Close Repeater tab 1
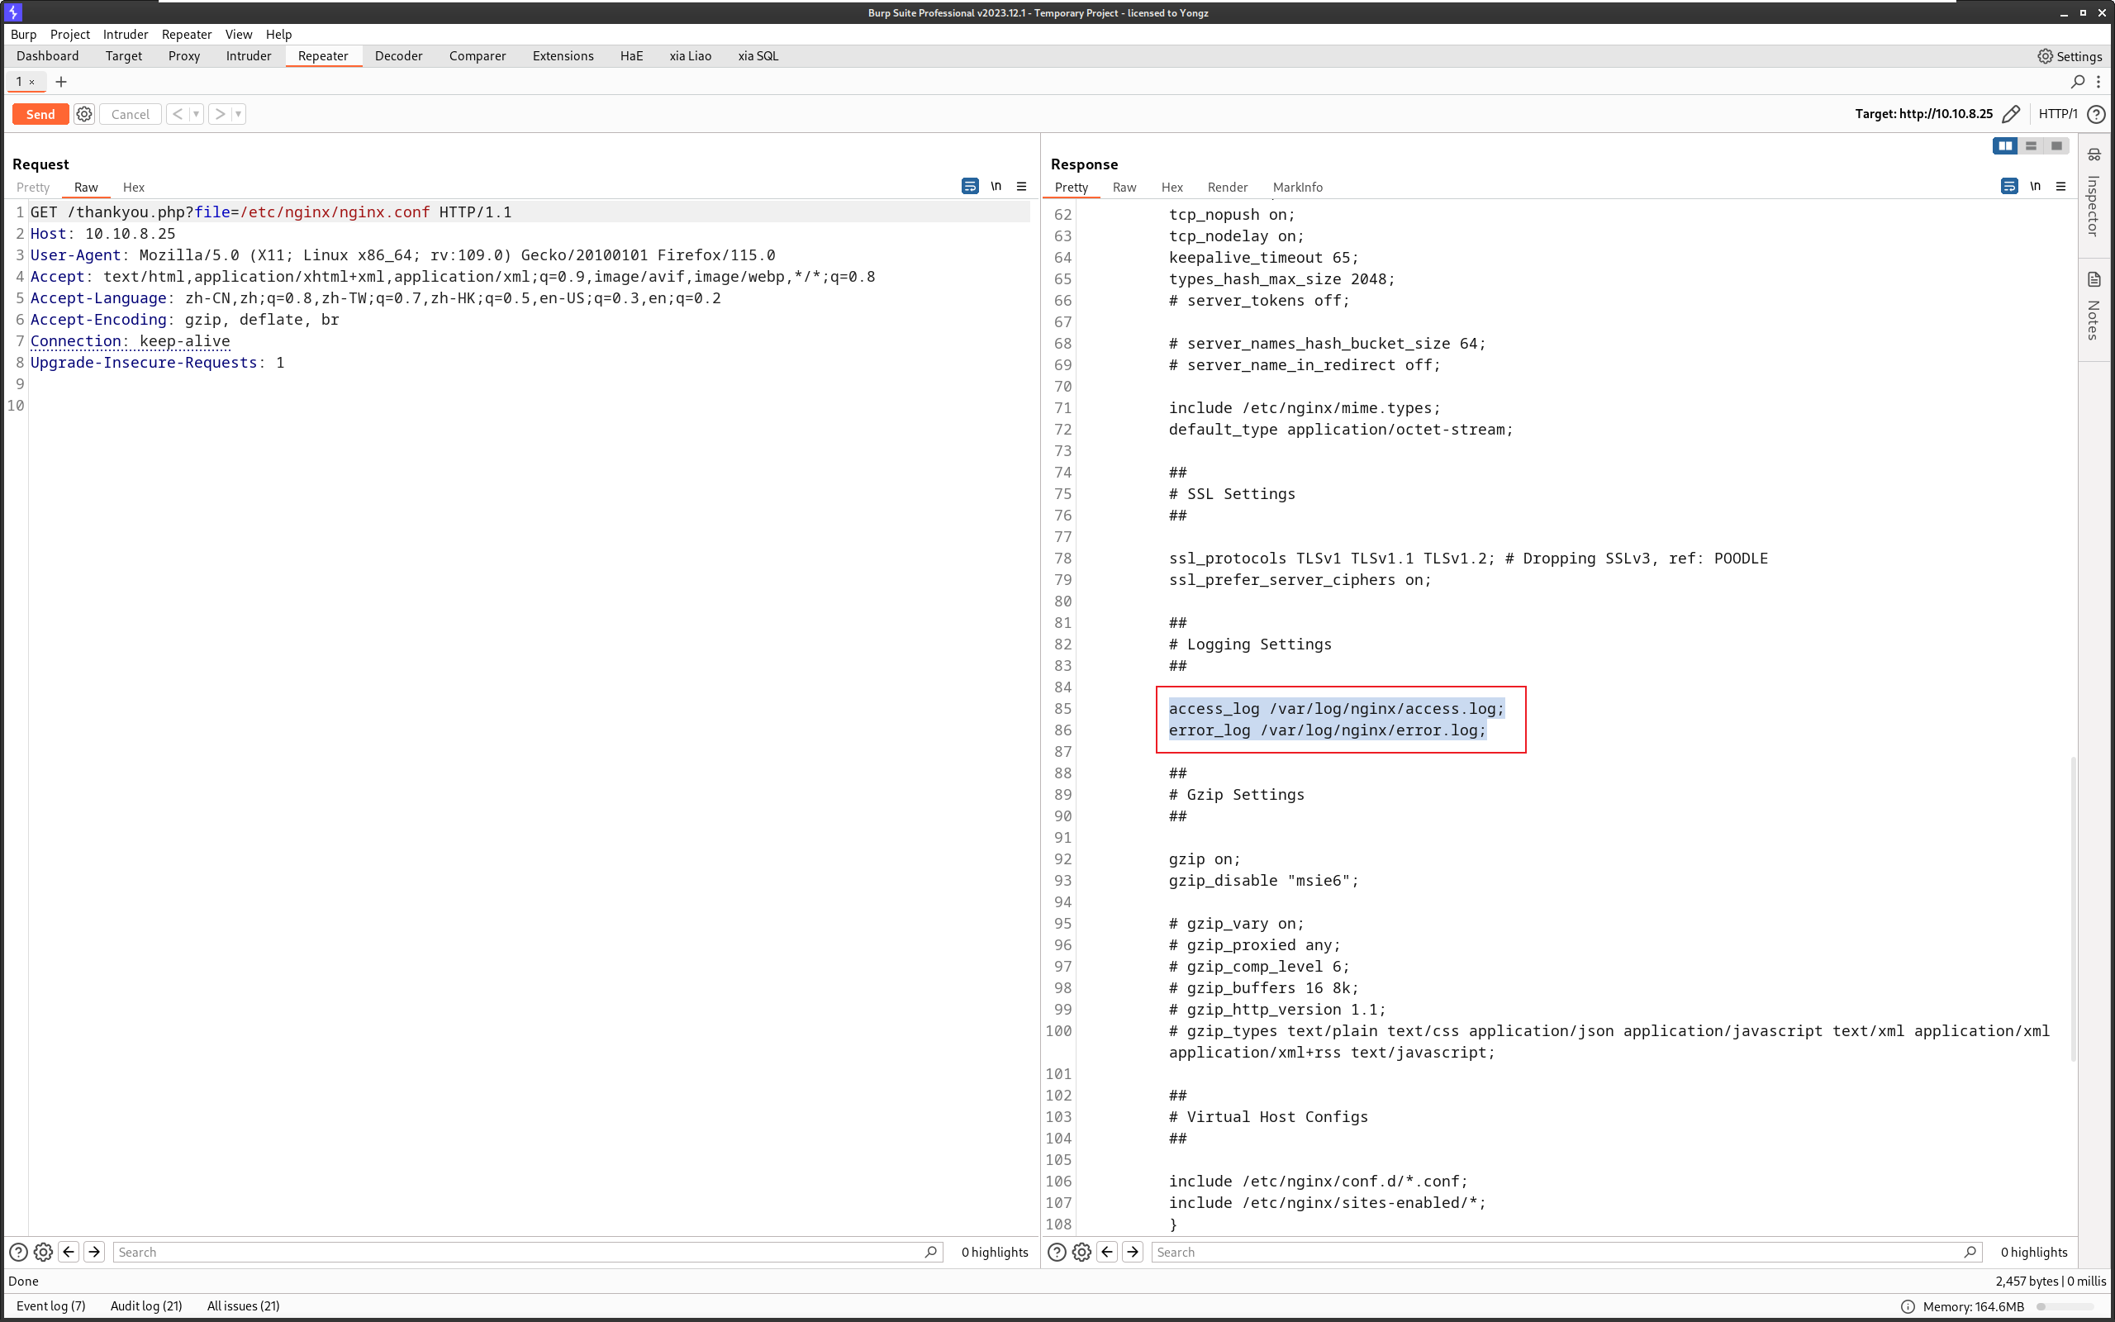This screenshot has height=1322, width=2115. point(31,82)
